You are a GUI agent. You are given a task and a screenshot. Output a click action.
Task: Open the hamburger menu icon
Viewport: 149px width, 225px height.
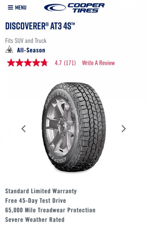[x=10, y=7]
